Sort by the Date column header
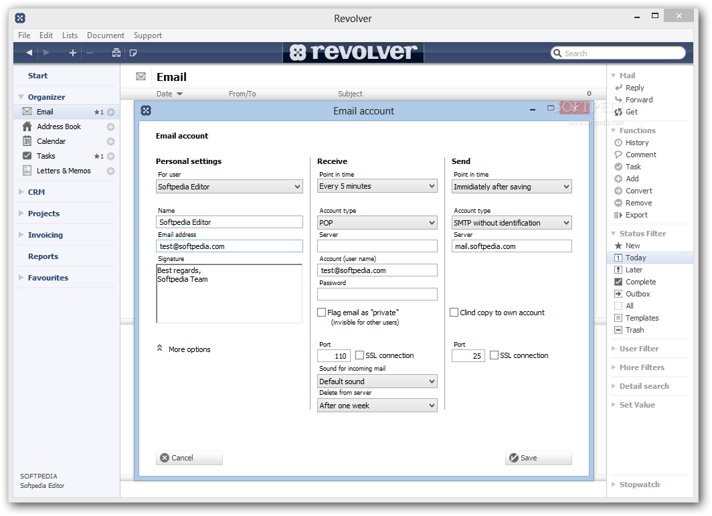712x516 pixels. [x=169, y=94]
